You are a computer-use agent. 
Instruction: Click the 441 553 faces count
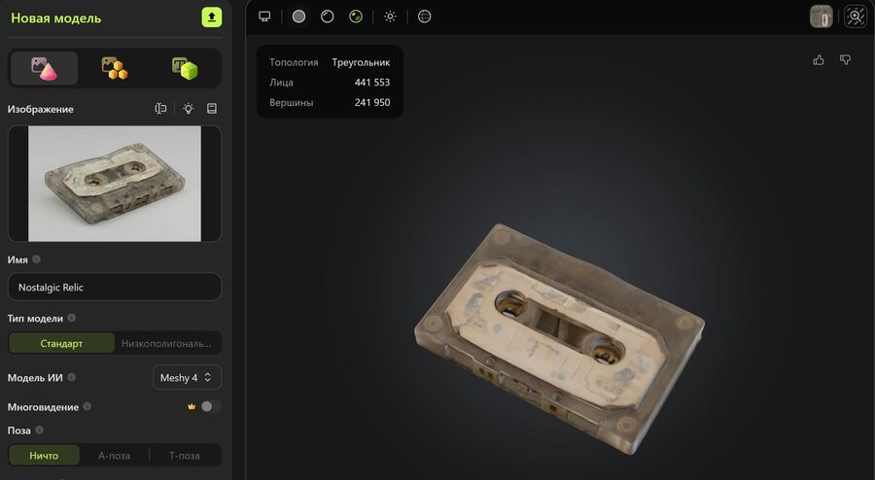[372, 83]
